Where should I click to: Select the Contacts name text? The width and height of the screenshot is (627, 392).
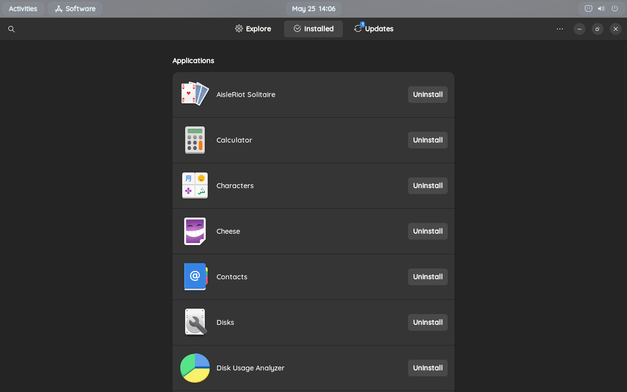[232, 277]
